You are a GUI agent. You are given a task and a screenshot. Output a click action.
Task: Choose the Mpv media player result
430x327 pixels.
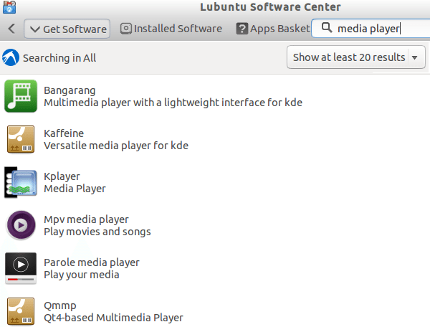tap(97, 225)
